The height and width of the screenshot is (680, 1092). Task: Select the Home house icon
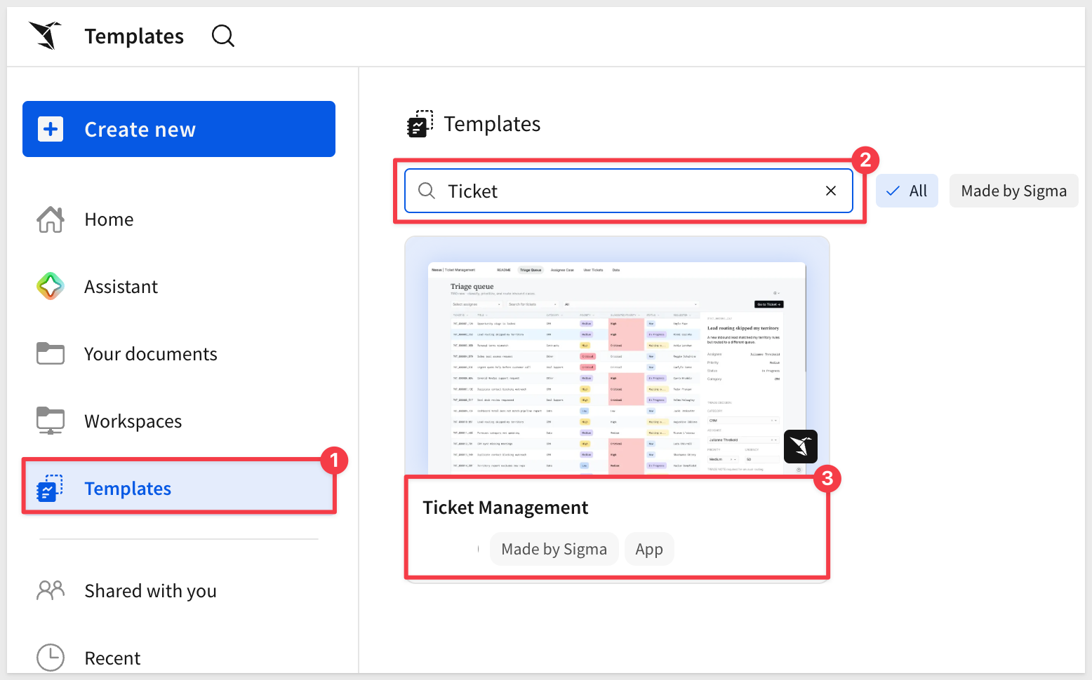(51, 219)
